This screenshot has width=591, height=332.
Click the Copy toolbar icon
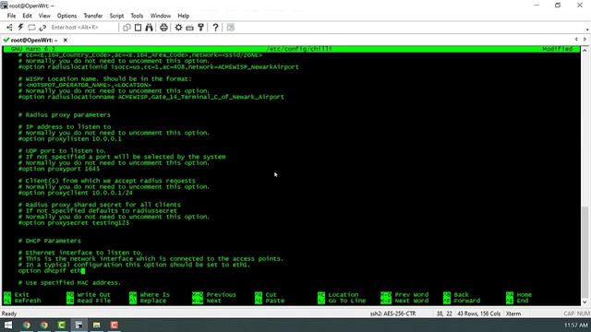coord(127,28)
